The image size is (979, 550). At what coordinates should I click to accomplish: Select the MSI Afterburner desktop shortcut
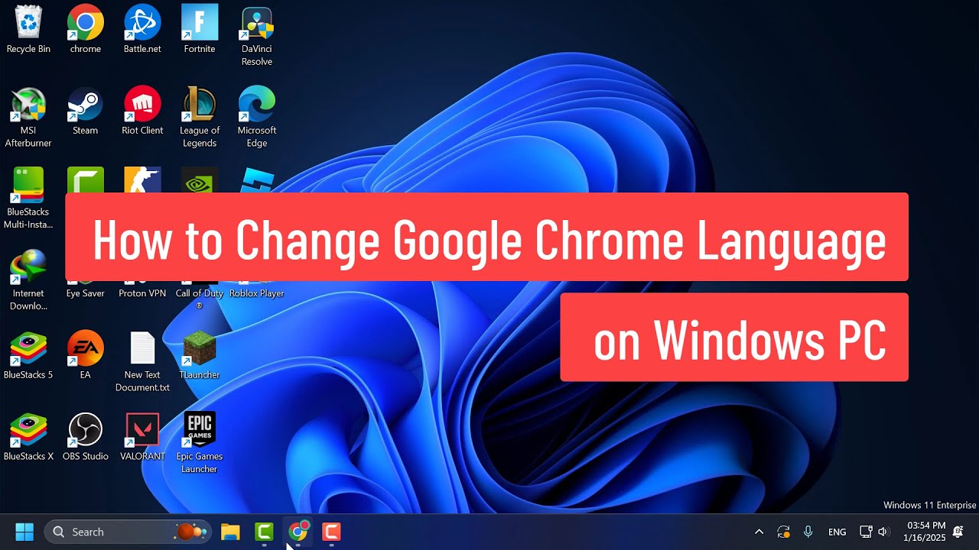pos(28,118)
